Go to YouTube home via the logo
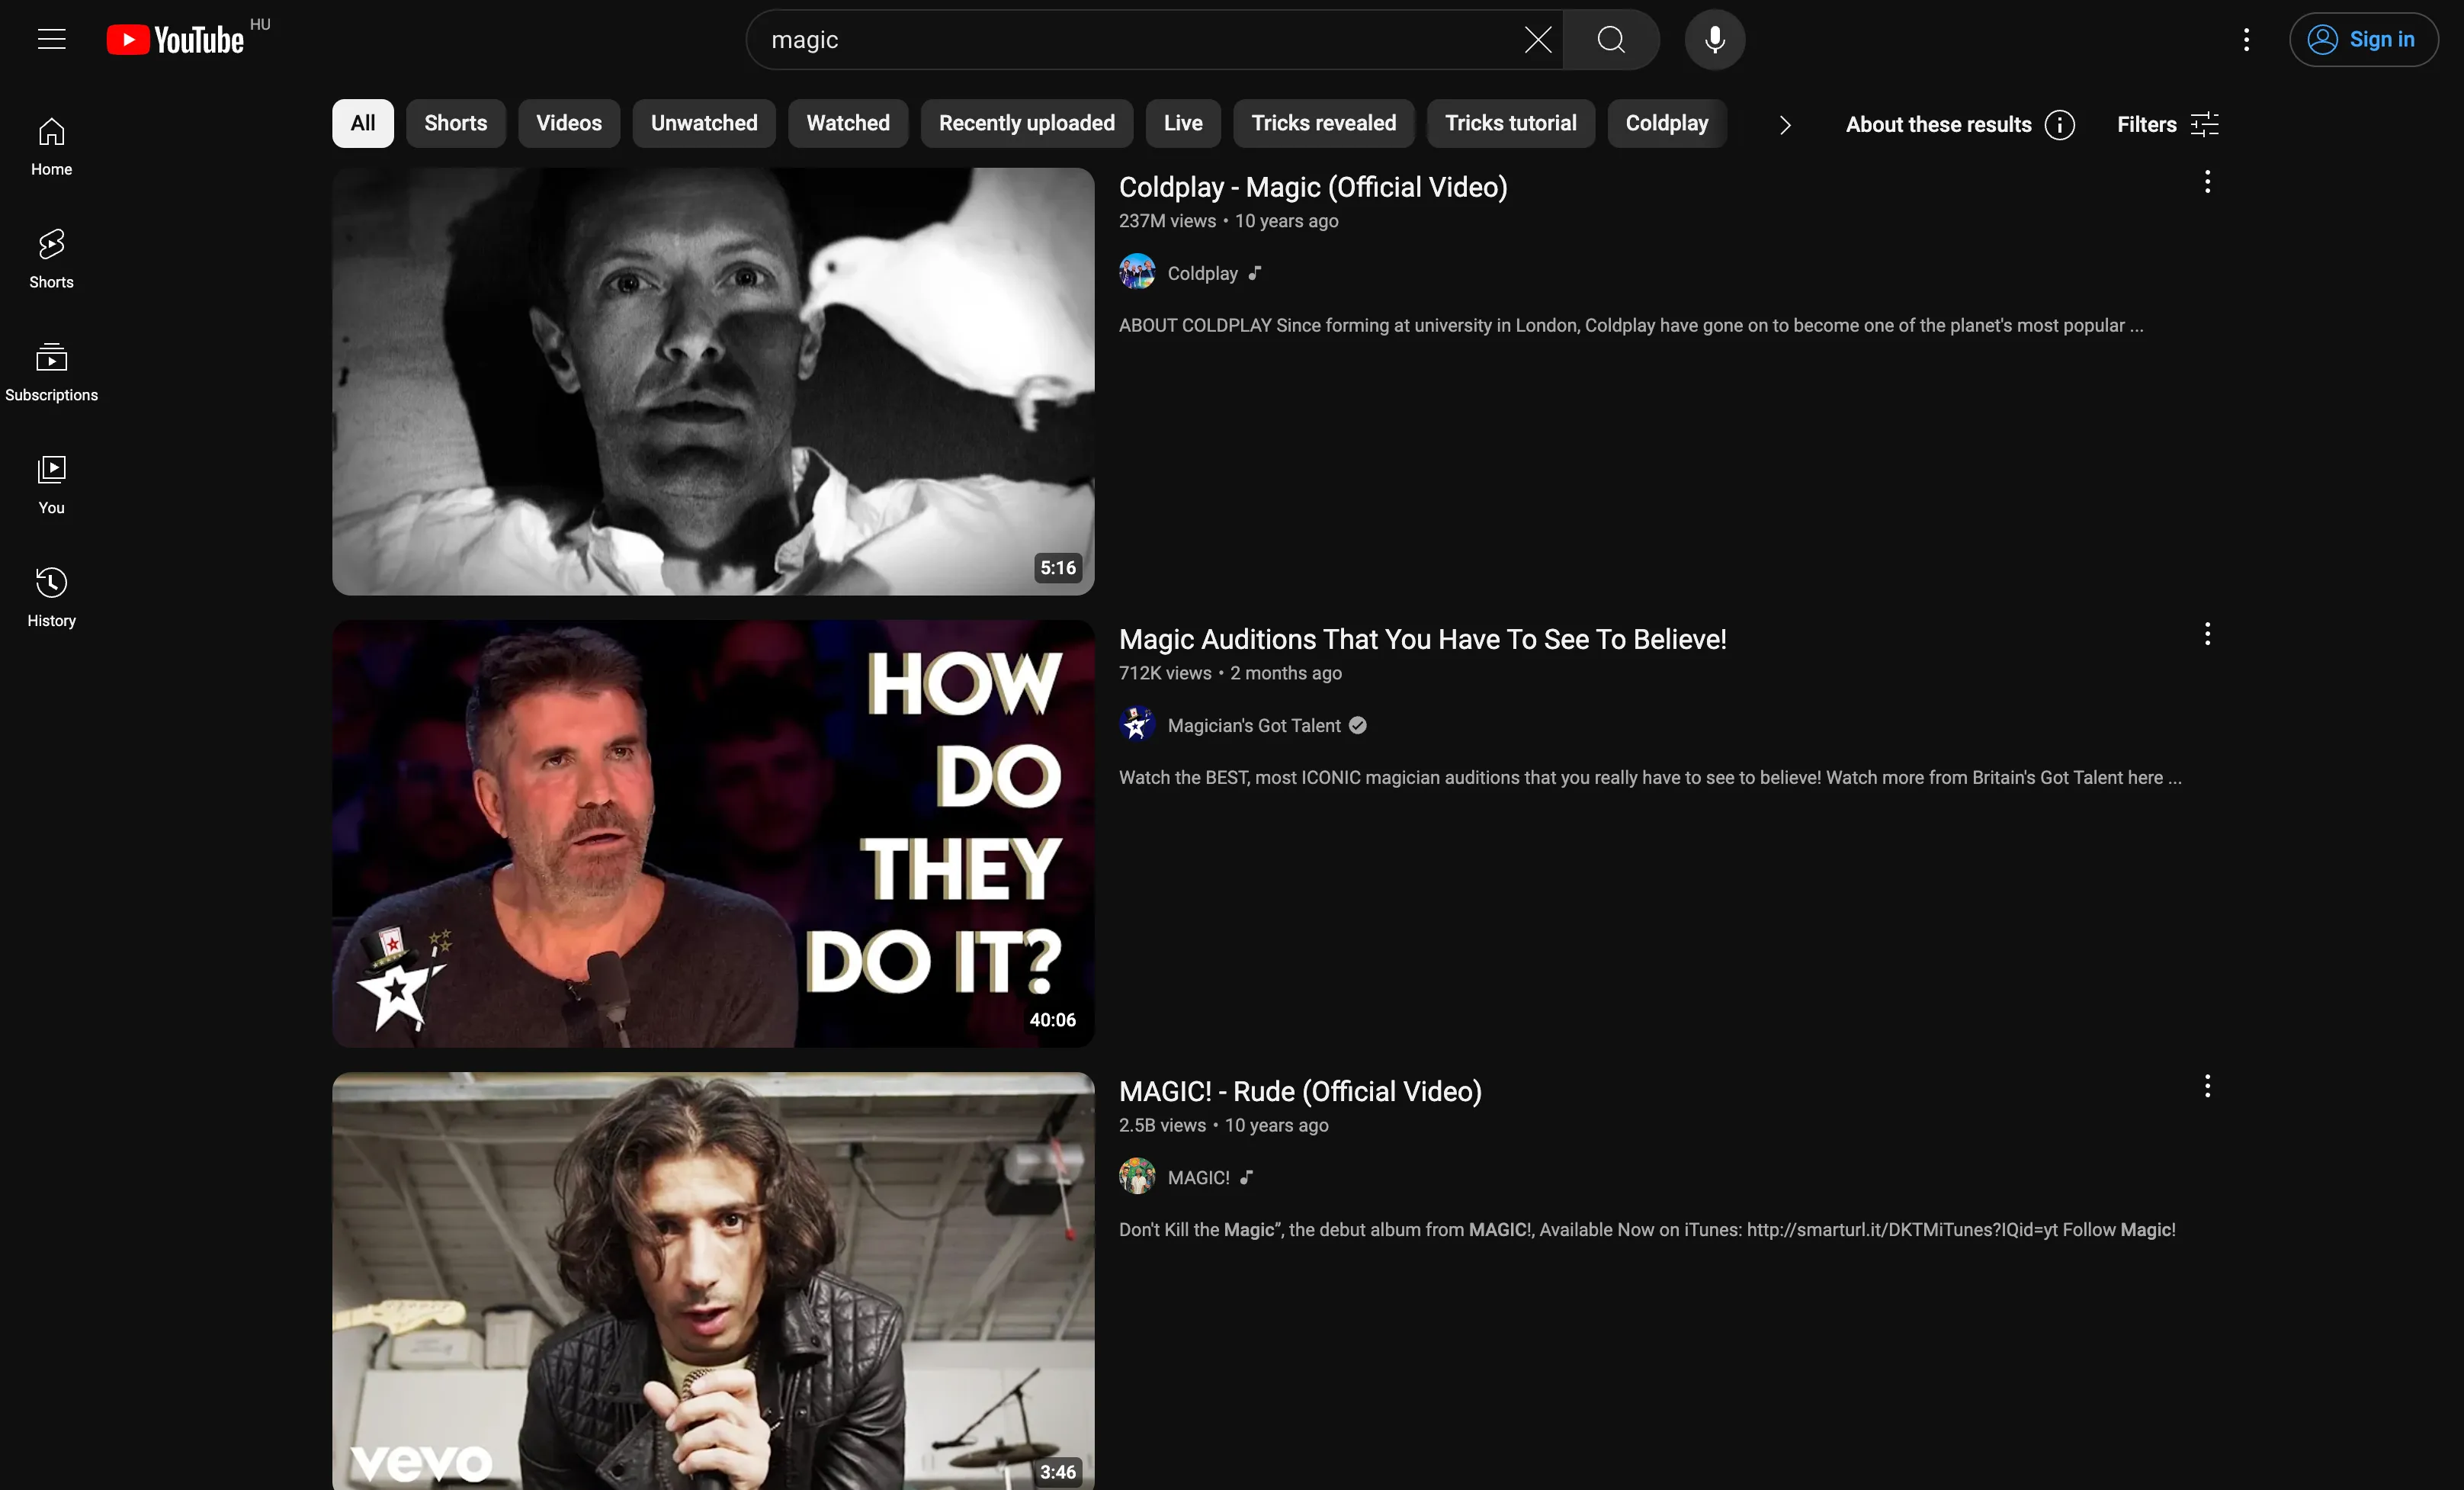Screen dimensions: 2464x1490 click(x=175, y=40)
